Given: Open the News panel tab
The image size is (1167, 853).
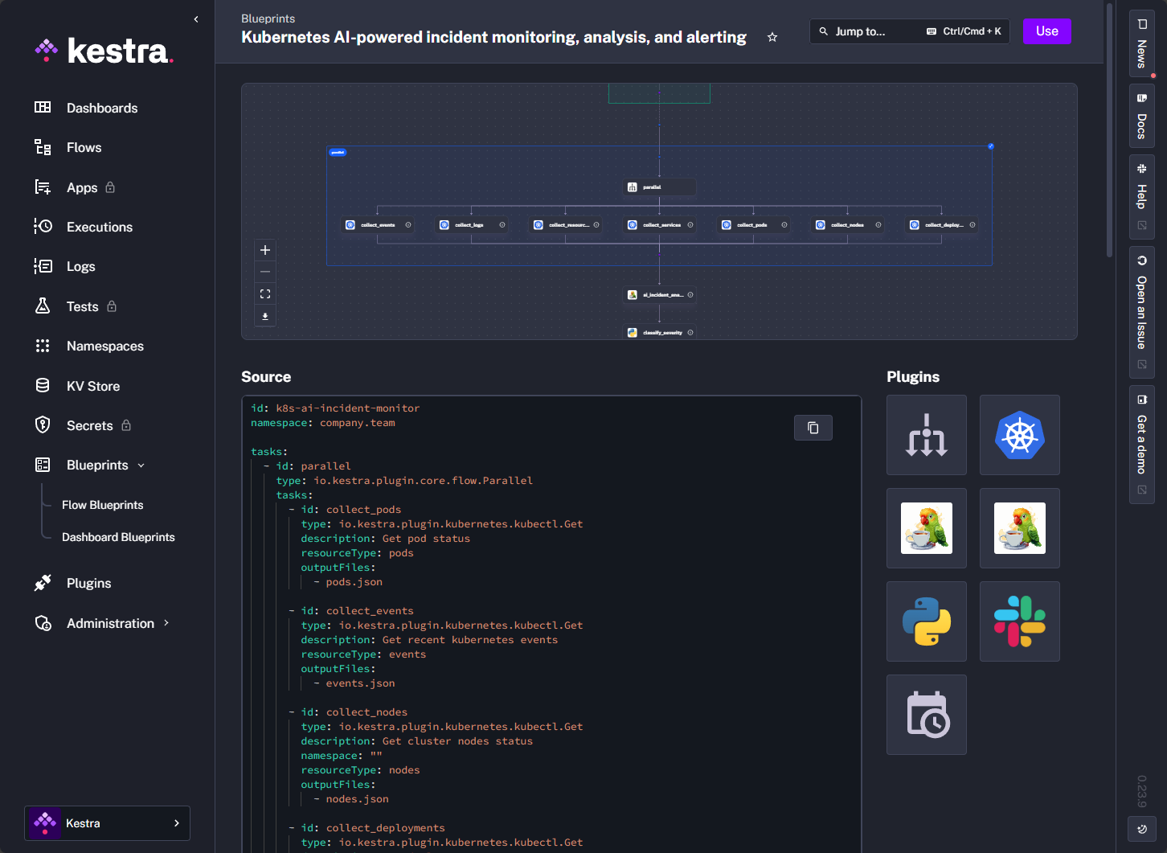Looking at the screenshot, I should (1142, 43).
